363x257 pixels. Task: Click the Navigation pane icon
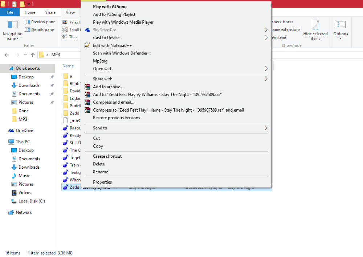12,25
